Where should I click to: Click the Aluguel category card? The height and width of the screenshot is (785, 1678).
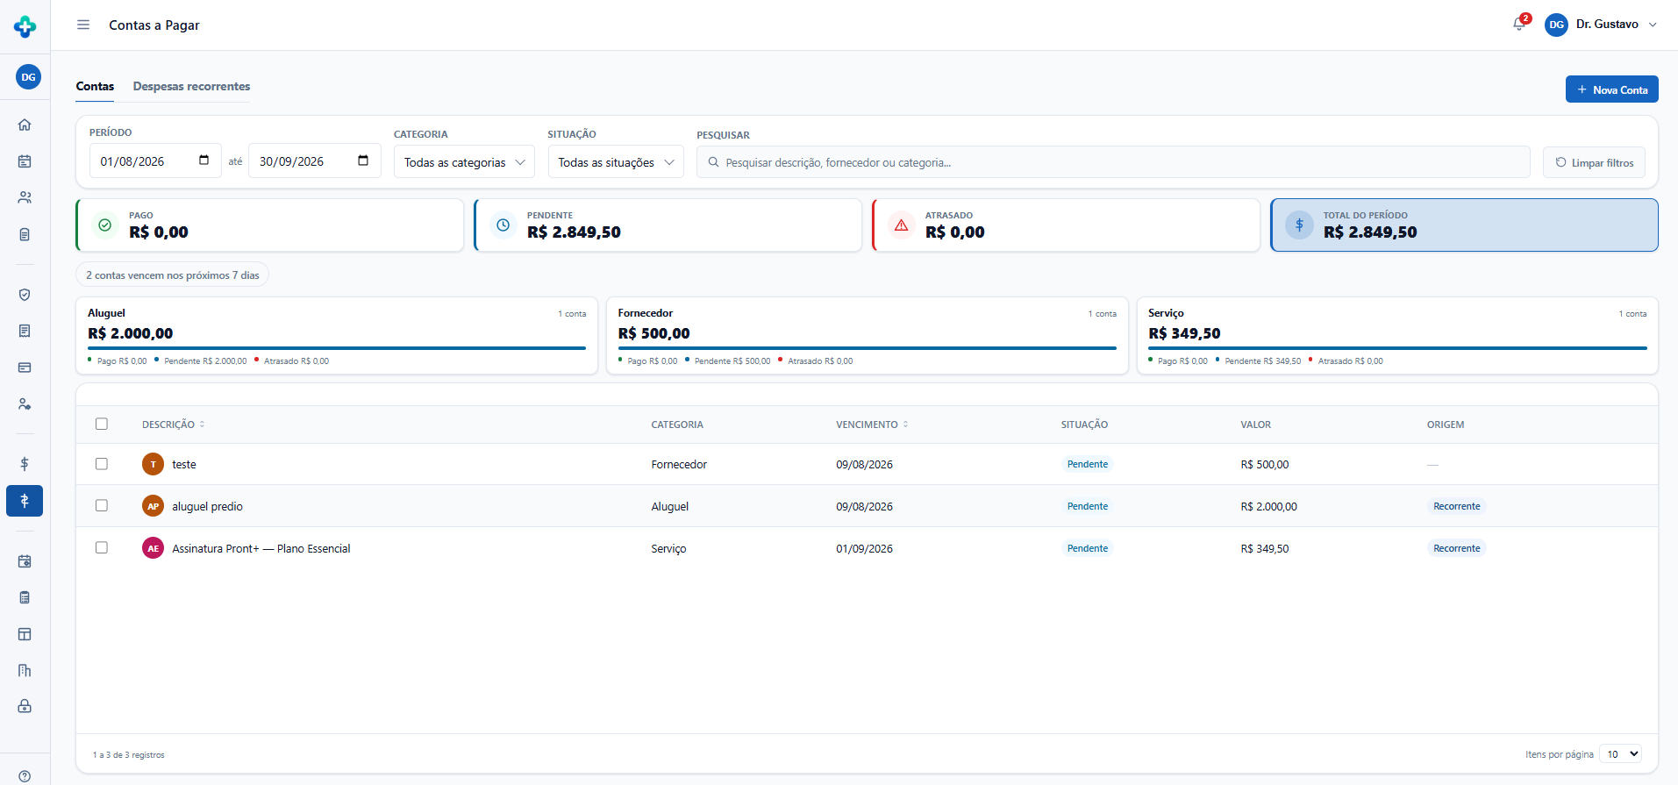tap(337, 336)
